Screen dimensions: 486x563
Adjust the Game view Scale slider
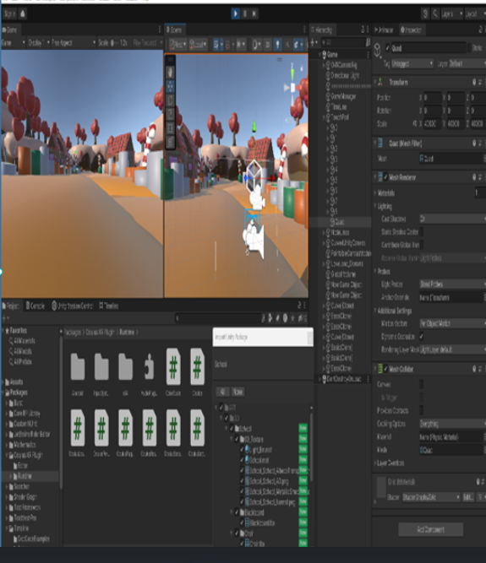coord(114,43)
